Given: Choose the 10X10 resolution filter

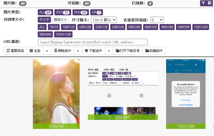Looking at the screenshot, I should coord(54,27).
